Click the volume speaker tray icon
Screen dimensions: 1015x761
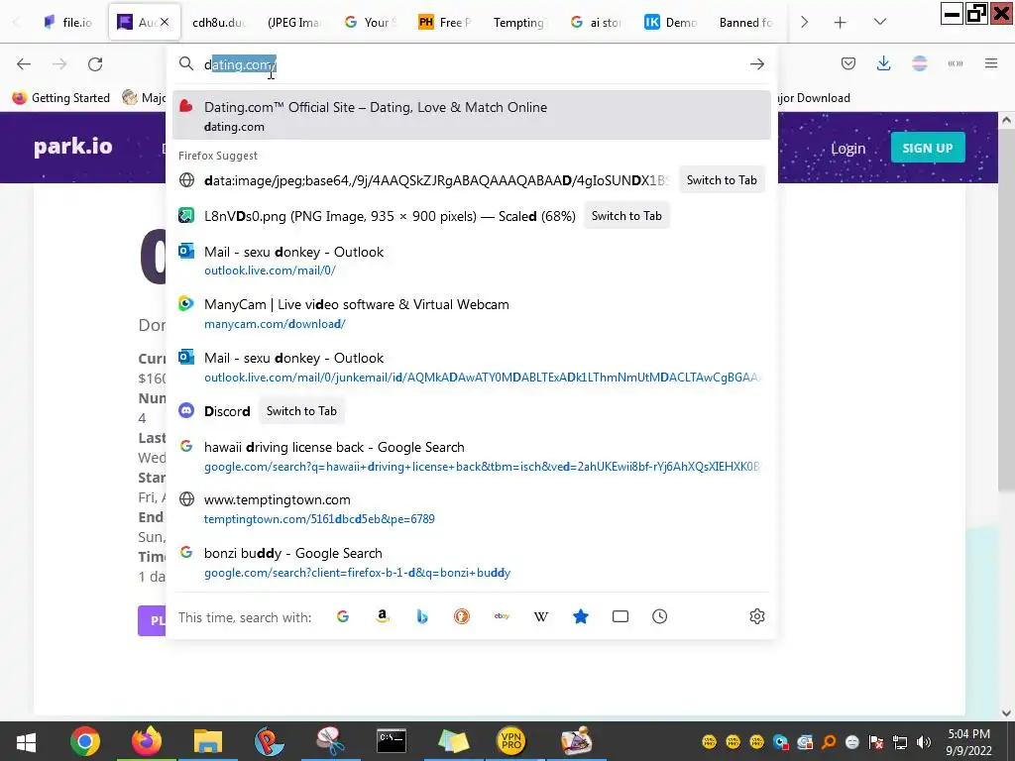pyautogui.click(x=924, y=742)
